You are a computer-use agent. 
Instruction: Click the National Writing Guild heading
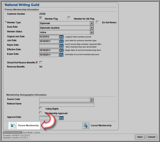point(22,5)
